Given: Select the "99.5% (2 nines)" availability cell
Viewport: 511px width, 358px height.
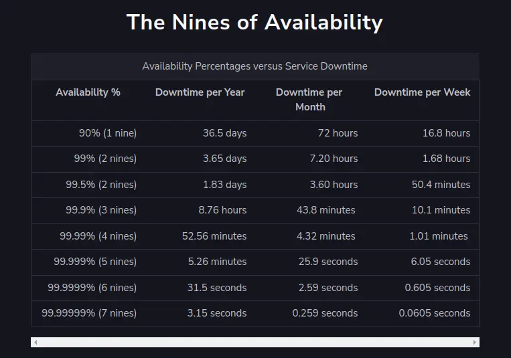Looking at the screenshot, I should 100,185.
